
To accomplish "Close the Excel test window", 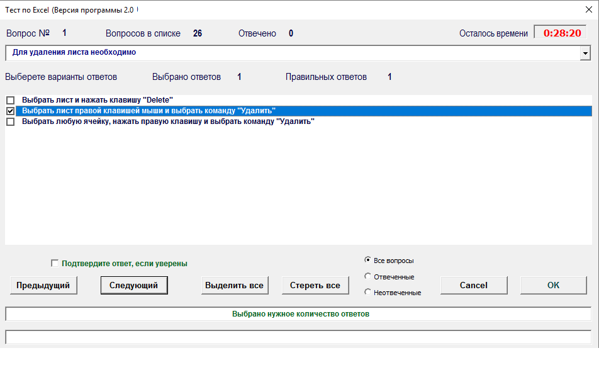I will click(589, 9).
